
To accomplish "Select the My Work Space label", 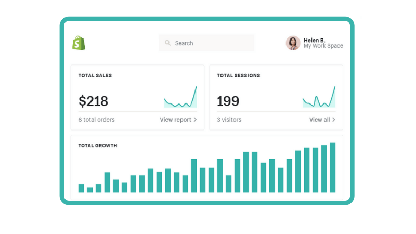I will tap(323, 46).
